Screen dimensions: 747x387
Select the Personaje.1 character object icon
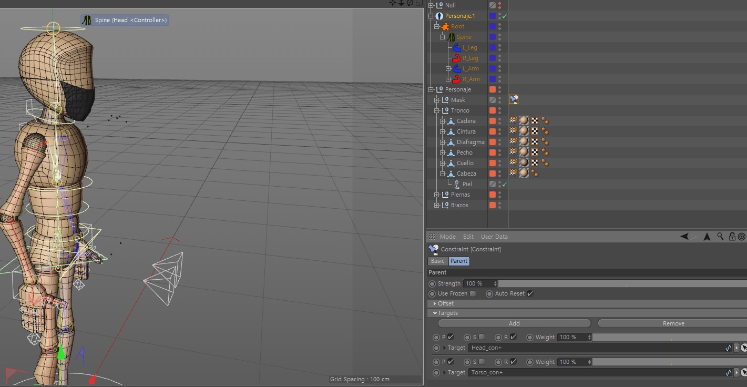point(439,16)
